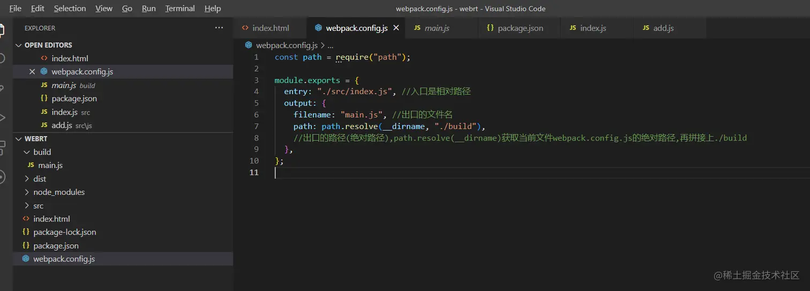The height and width of the screenshot is (291, 810).
Task: Click HTML icon on index.html tab
Action: tap(245, 28)
